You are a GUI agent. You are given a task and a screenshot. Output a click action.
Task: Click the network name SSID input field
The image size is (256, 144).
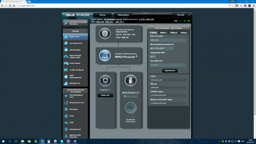pyautogui.click(x=168, y=40)
